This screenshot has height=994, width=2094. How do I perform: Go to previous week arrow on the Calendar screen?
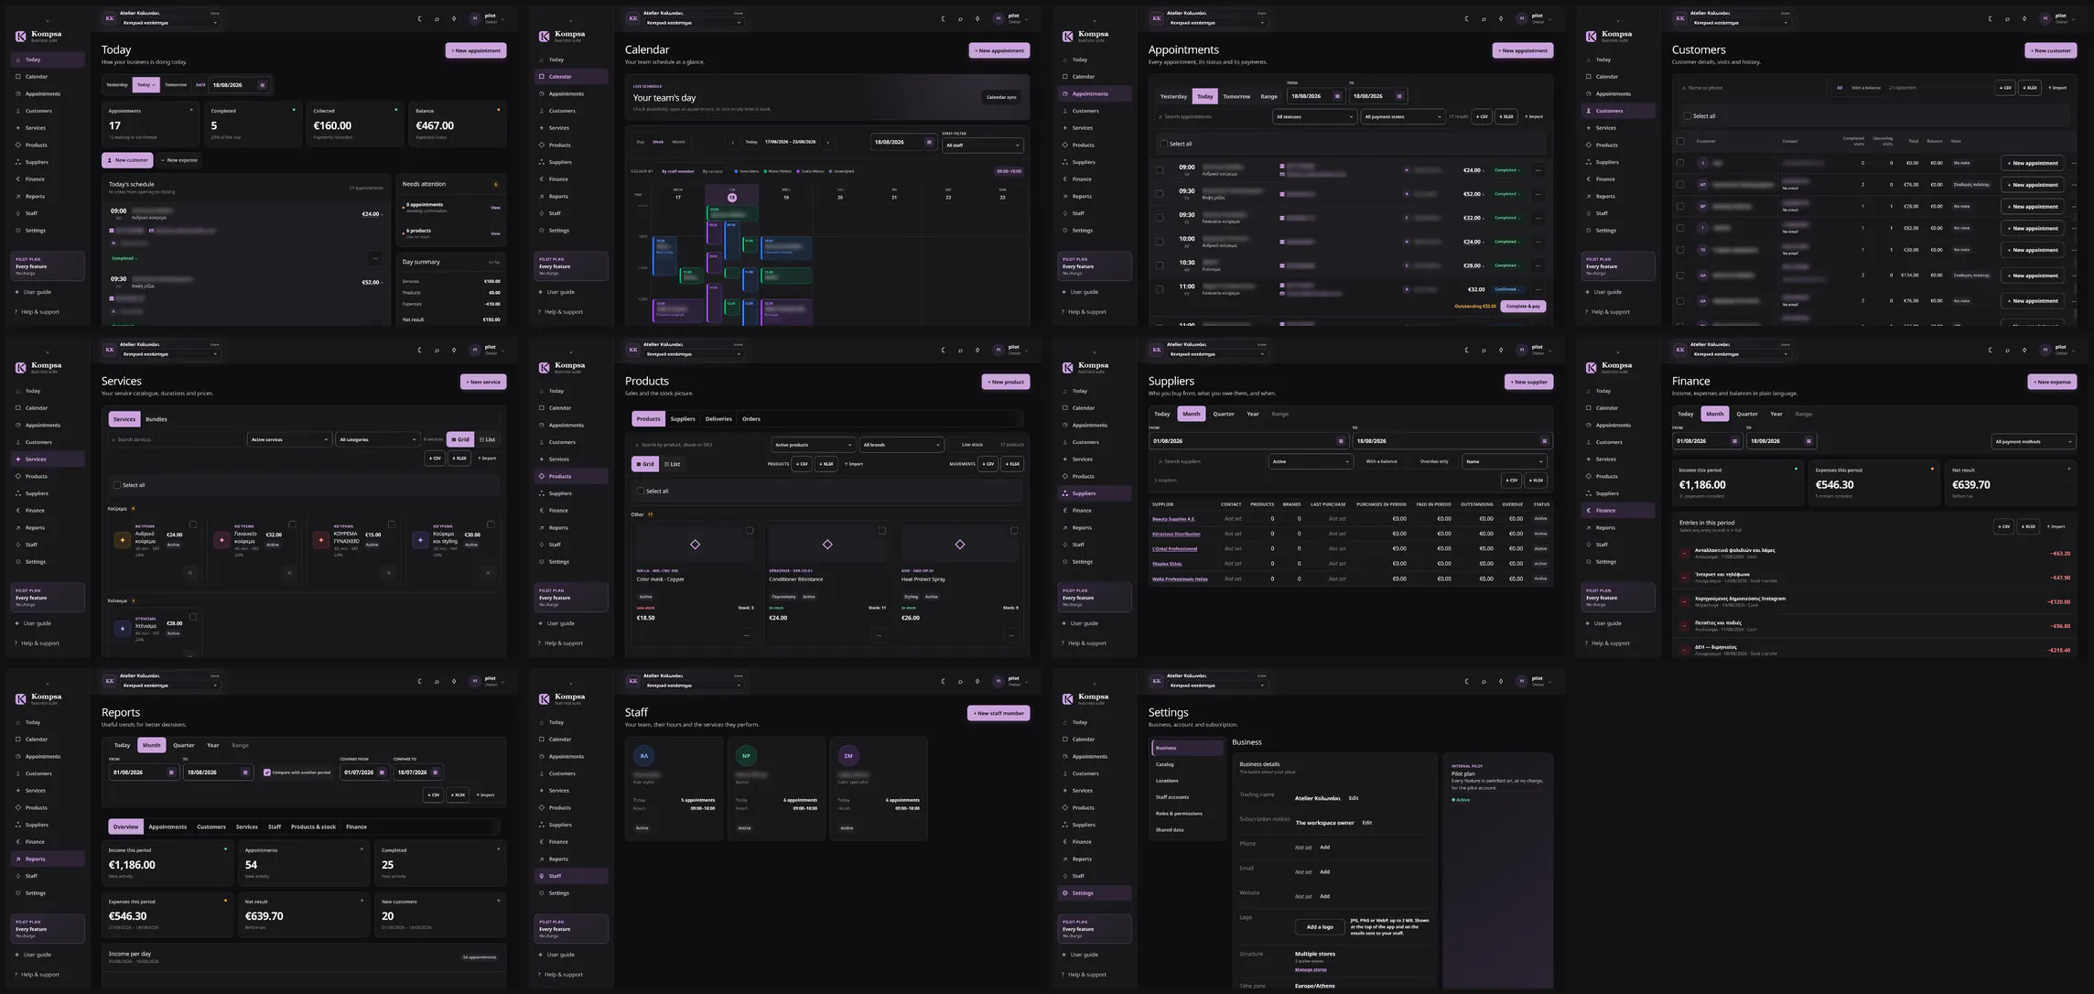(x=732, y=142)
